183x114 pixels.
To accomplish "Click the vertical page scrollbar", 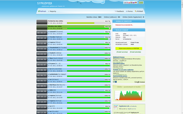I will coord(182,57).
